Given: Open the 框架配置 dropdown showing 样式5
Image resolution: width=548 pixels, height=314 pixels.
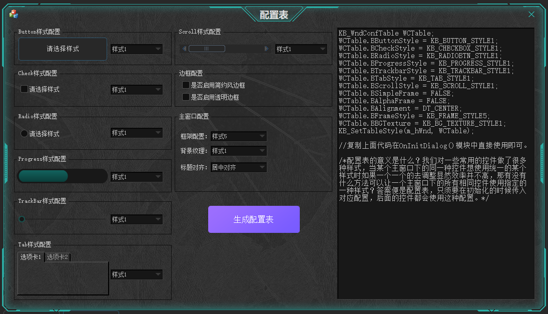Looking at the screenshot, I should [x=238, y=136].
